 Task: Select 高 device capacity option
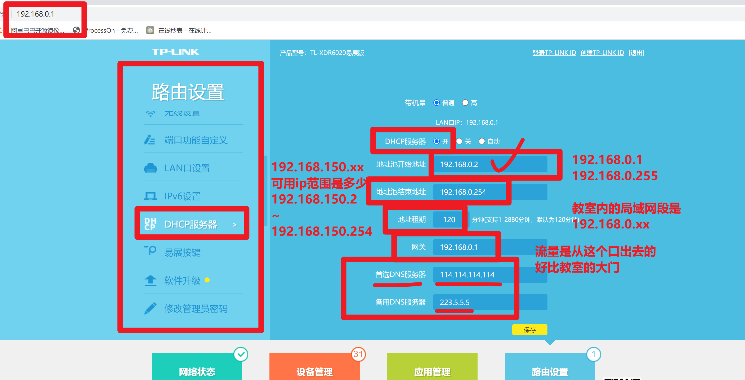[x=465, y=103]
